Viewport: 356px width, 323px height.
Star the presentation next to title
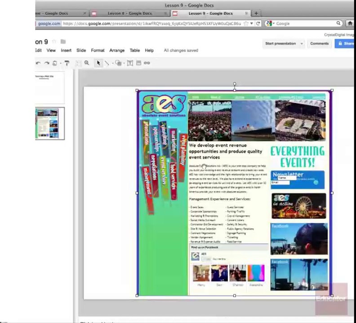[x=54, y=41]
